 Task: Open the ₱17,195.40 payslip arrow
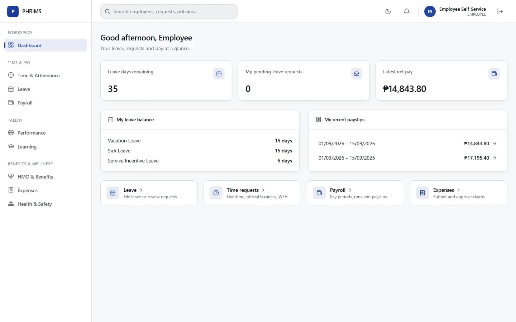click(494, 158)
